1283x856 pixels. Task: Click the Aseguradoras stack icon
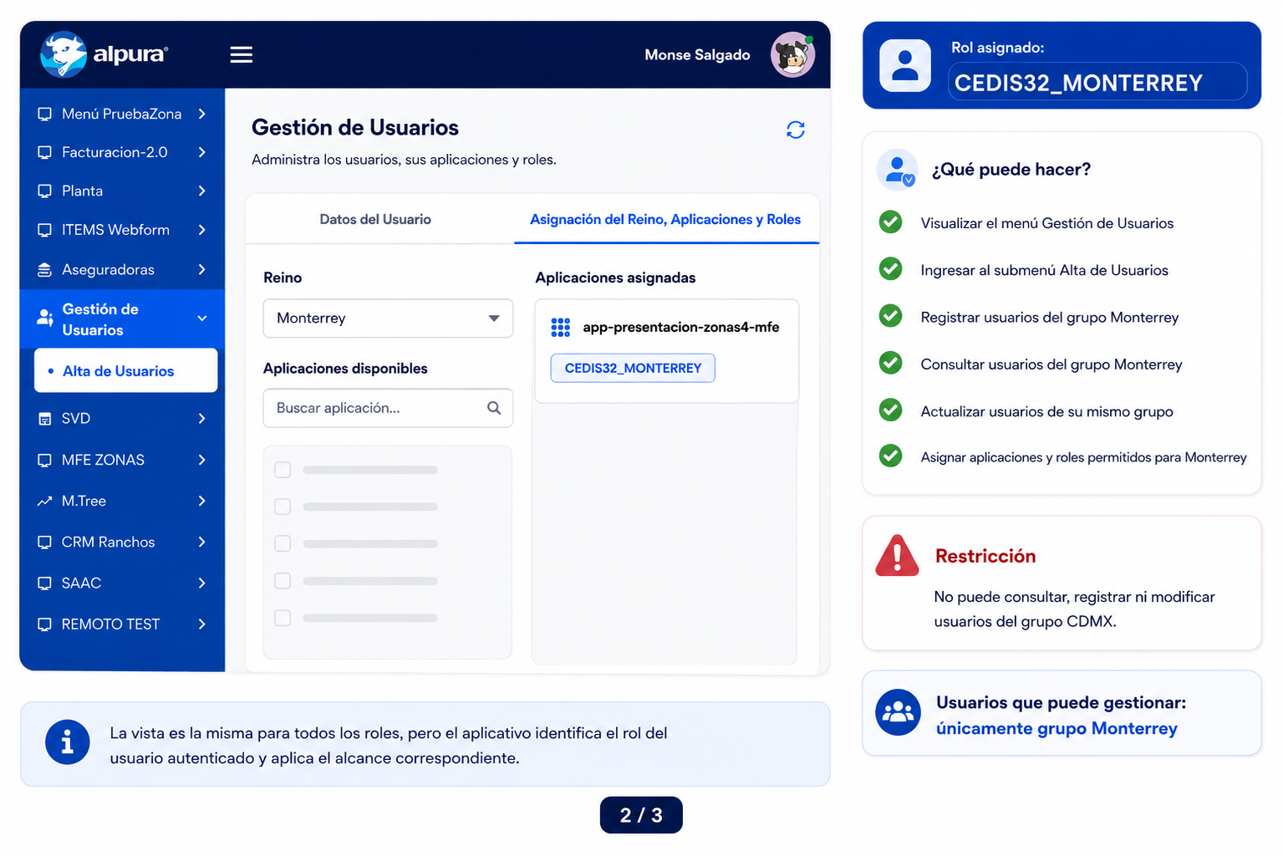click(x=45, y=270)
